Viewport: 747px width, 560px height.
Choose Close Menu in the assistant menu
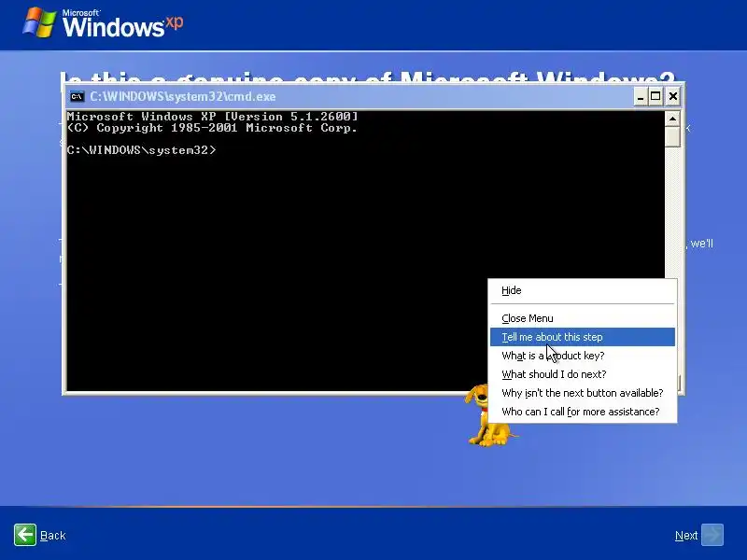point(582,318)
